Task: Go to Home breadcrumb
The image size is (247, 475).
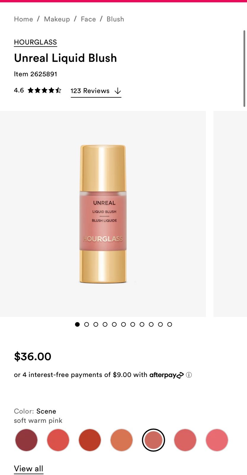Action: [x=23, y=19]
